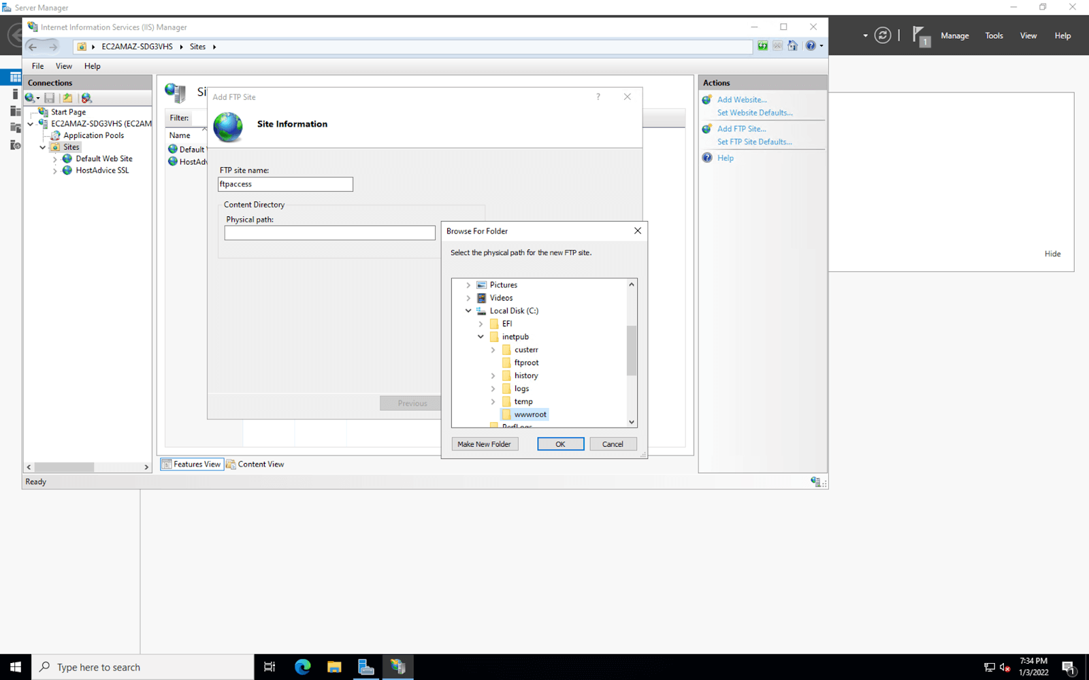The height and width of the screenshot is (680, 1089).
Task: Expand the logs folder node
Action: point(493,388)
